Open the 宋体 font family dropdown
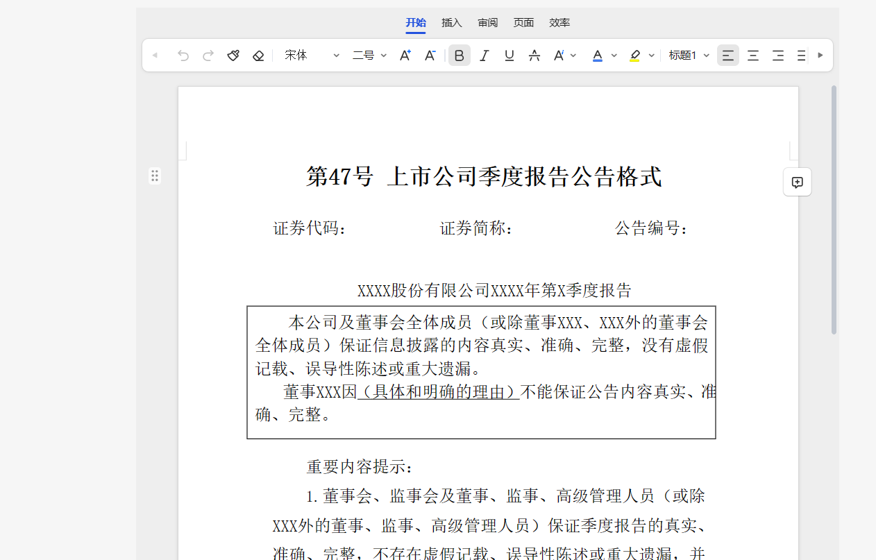Image resolution: width=876 pixels, height=560 pixels. pos(312,56)
